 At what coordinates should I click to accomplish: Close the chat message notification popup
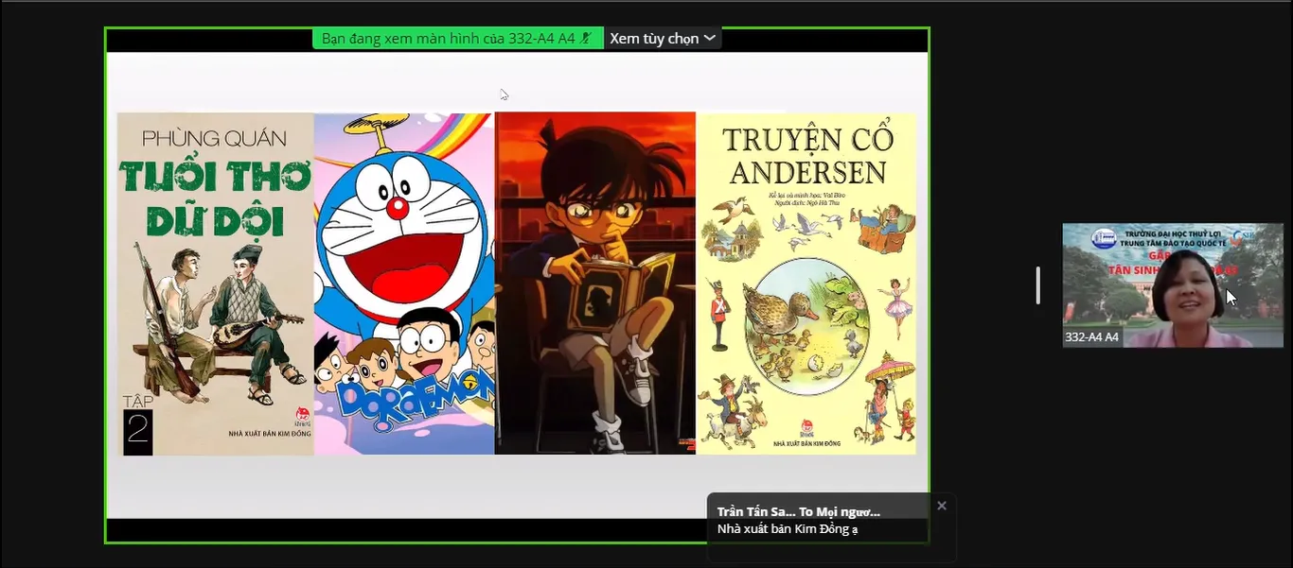coord(941,506)
